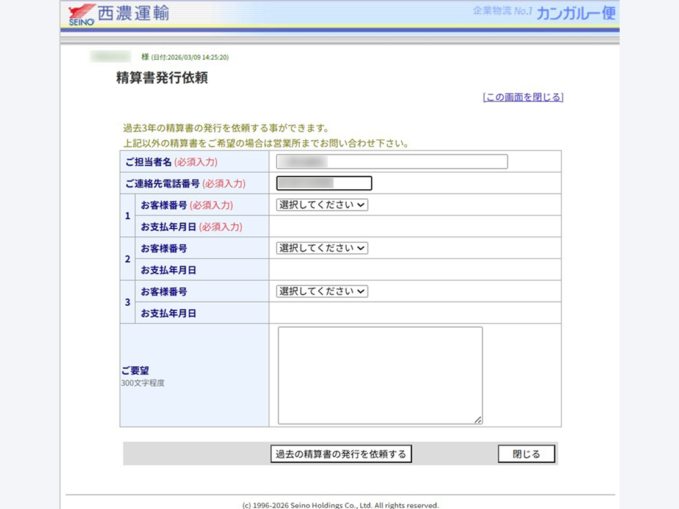Viewport: 679px width, 509px height.
Task: Click the カンガルー便 banner logo
Action: point(576,13)
